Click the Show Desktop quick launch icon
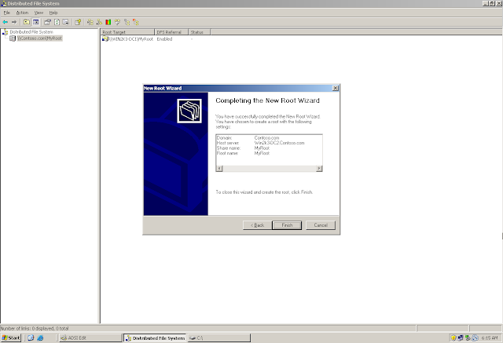 click(31, 338)
